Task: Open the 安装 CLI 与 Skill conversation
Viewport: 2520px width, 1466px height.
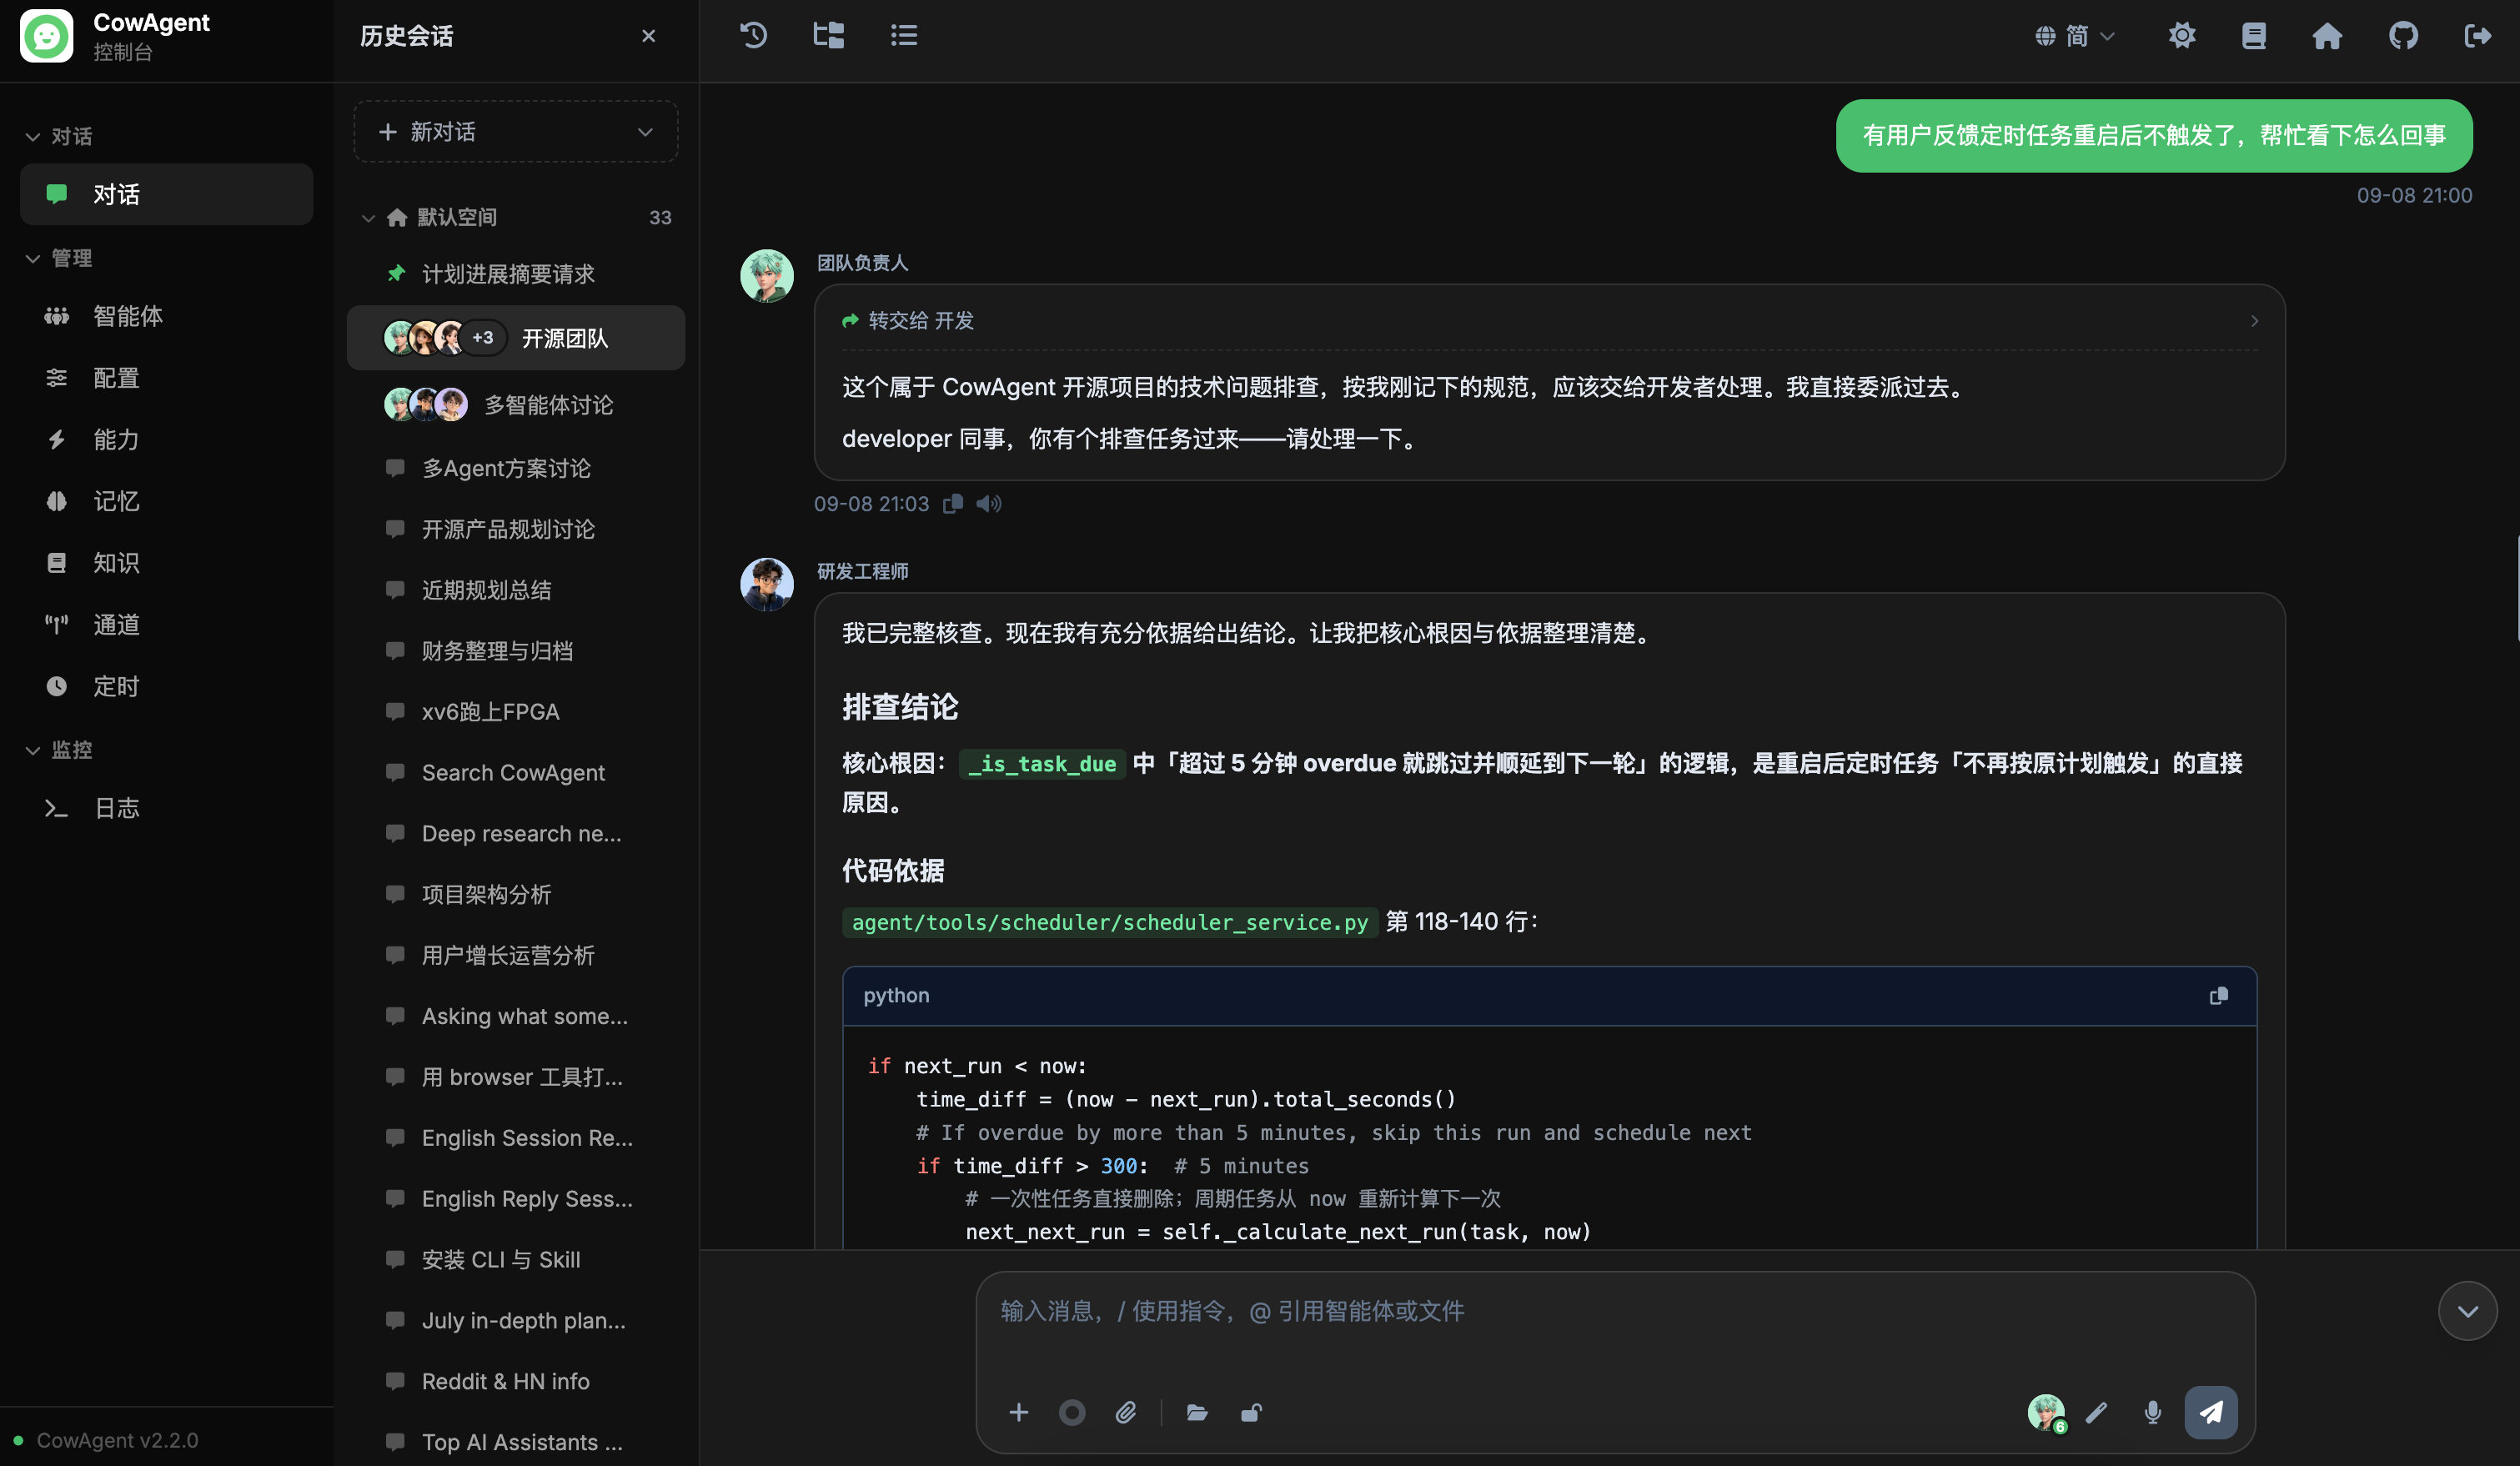Action: 516,1260
